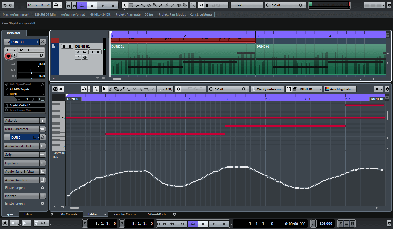This screenshot has height=229, width=393.
Task: Open project window setup gear icon
Action: [389, 5]
